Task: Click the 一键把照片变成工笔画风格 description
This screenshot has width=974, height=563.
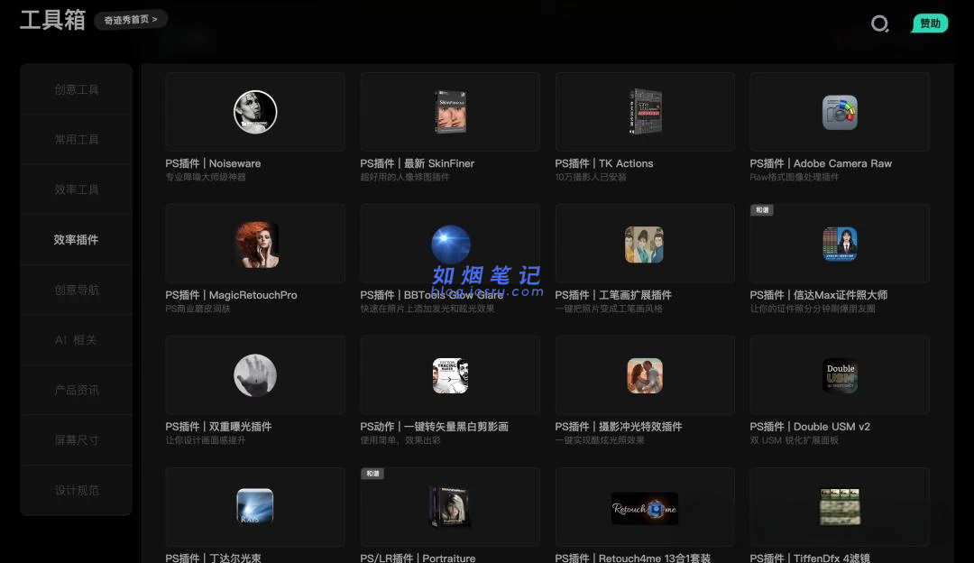Action: 609,309
